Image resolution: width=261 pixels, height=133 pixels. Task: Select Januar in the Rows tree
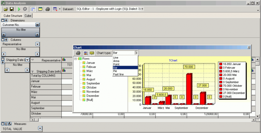[91, 63]
